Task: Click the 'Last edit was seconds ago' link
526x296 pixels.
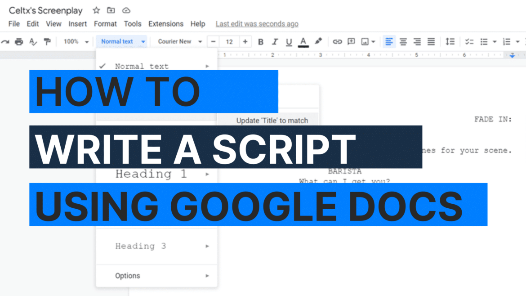Action: pyautogui.click(x=257, y=23)
